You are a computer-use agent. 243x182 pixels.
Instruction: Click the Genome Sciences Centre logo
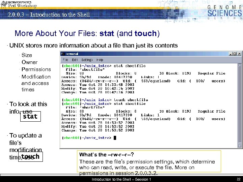225,12
